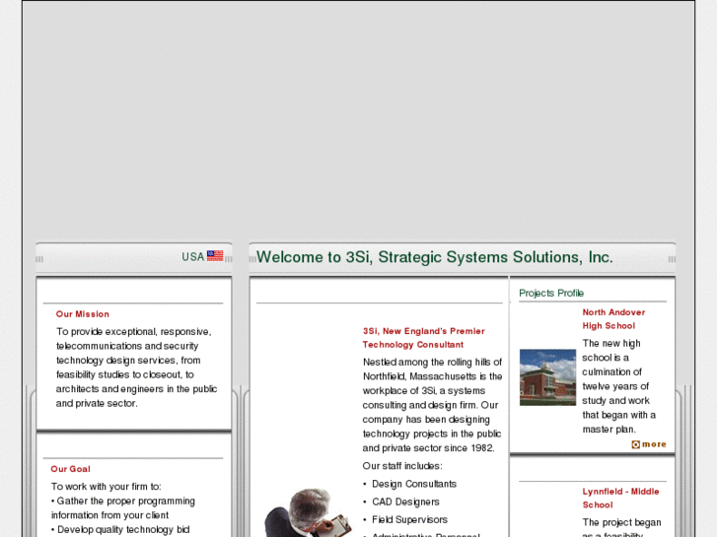Click the arrow icon next to 'more'
The height and width of the screenshot is (537, 717).
[635, 444]
